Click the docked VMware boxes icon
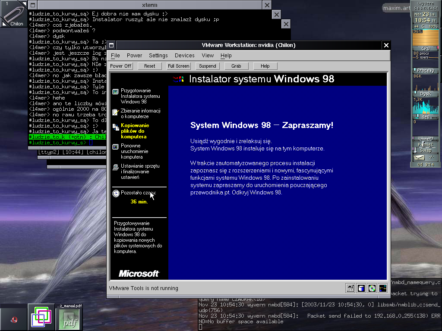 point(41,317)
